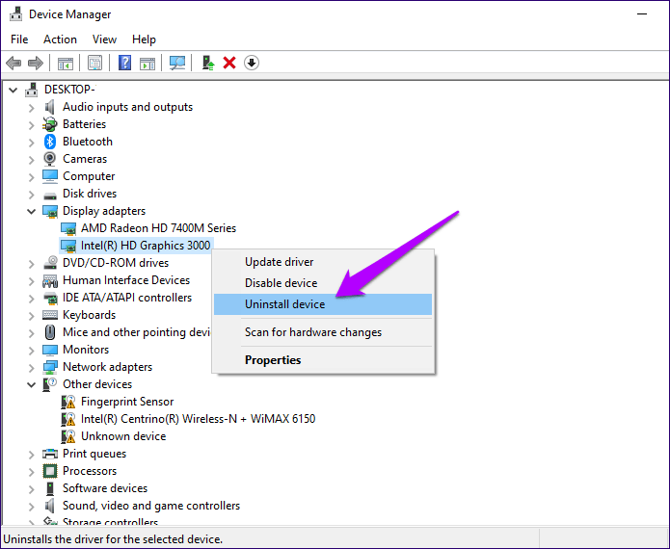670x549 pixels.
Task: Collapse the Display adapters category
Action: (31, 211)
